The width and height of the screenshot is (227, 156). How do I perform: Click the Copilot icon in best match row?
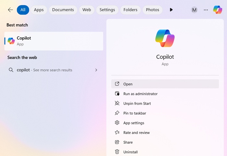point(11,41)
